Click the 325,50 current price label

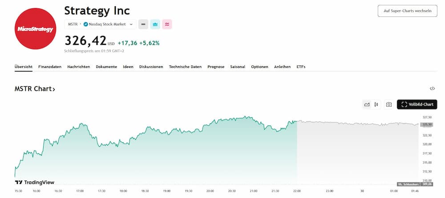click(427, 125)
